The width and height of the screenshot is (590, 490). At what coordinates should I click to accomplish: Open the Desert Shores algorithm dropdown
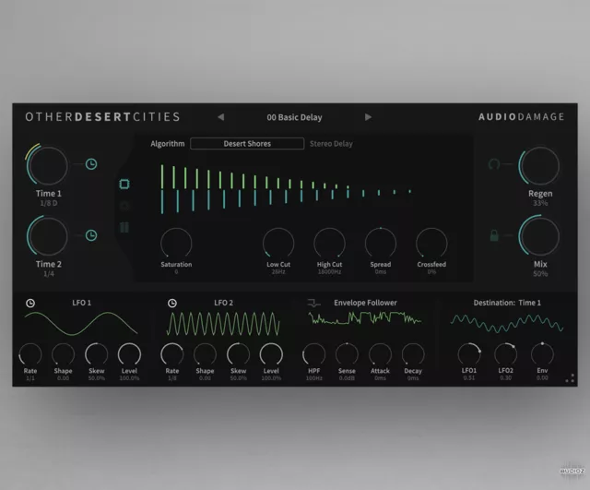[x=247, y=144]
